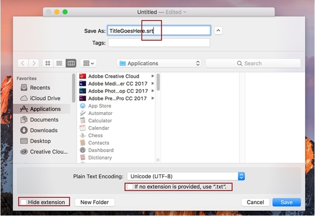Expand the Adobe Premiere Pro CC 2017 arrow
Screen dimensions: 315x216
tap(153, 98)
